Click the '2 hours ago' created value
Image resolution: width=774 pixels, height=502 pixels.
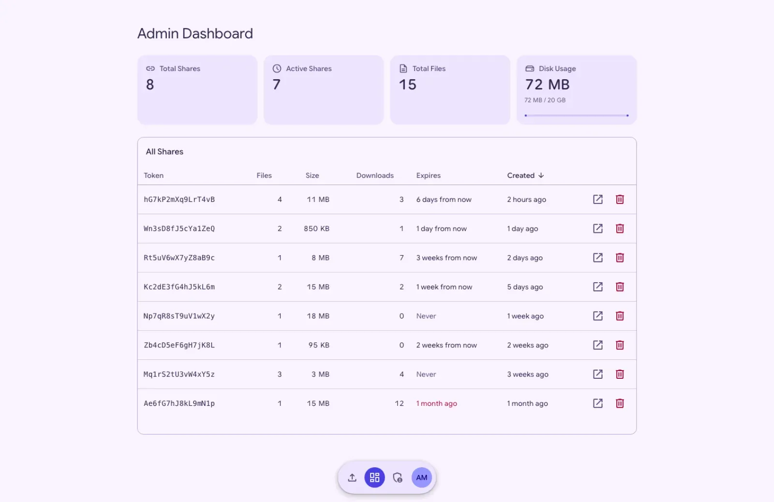pos(527,200)
